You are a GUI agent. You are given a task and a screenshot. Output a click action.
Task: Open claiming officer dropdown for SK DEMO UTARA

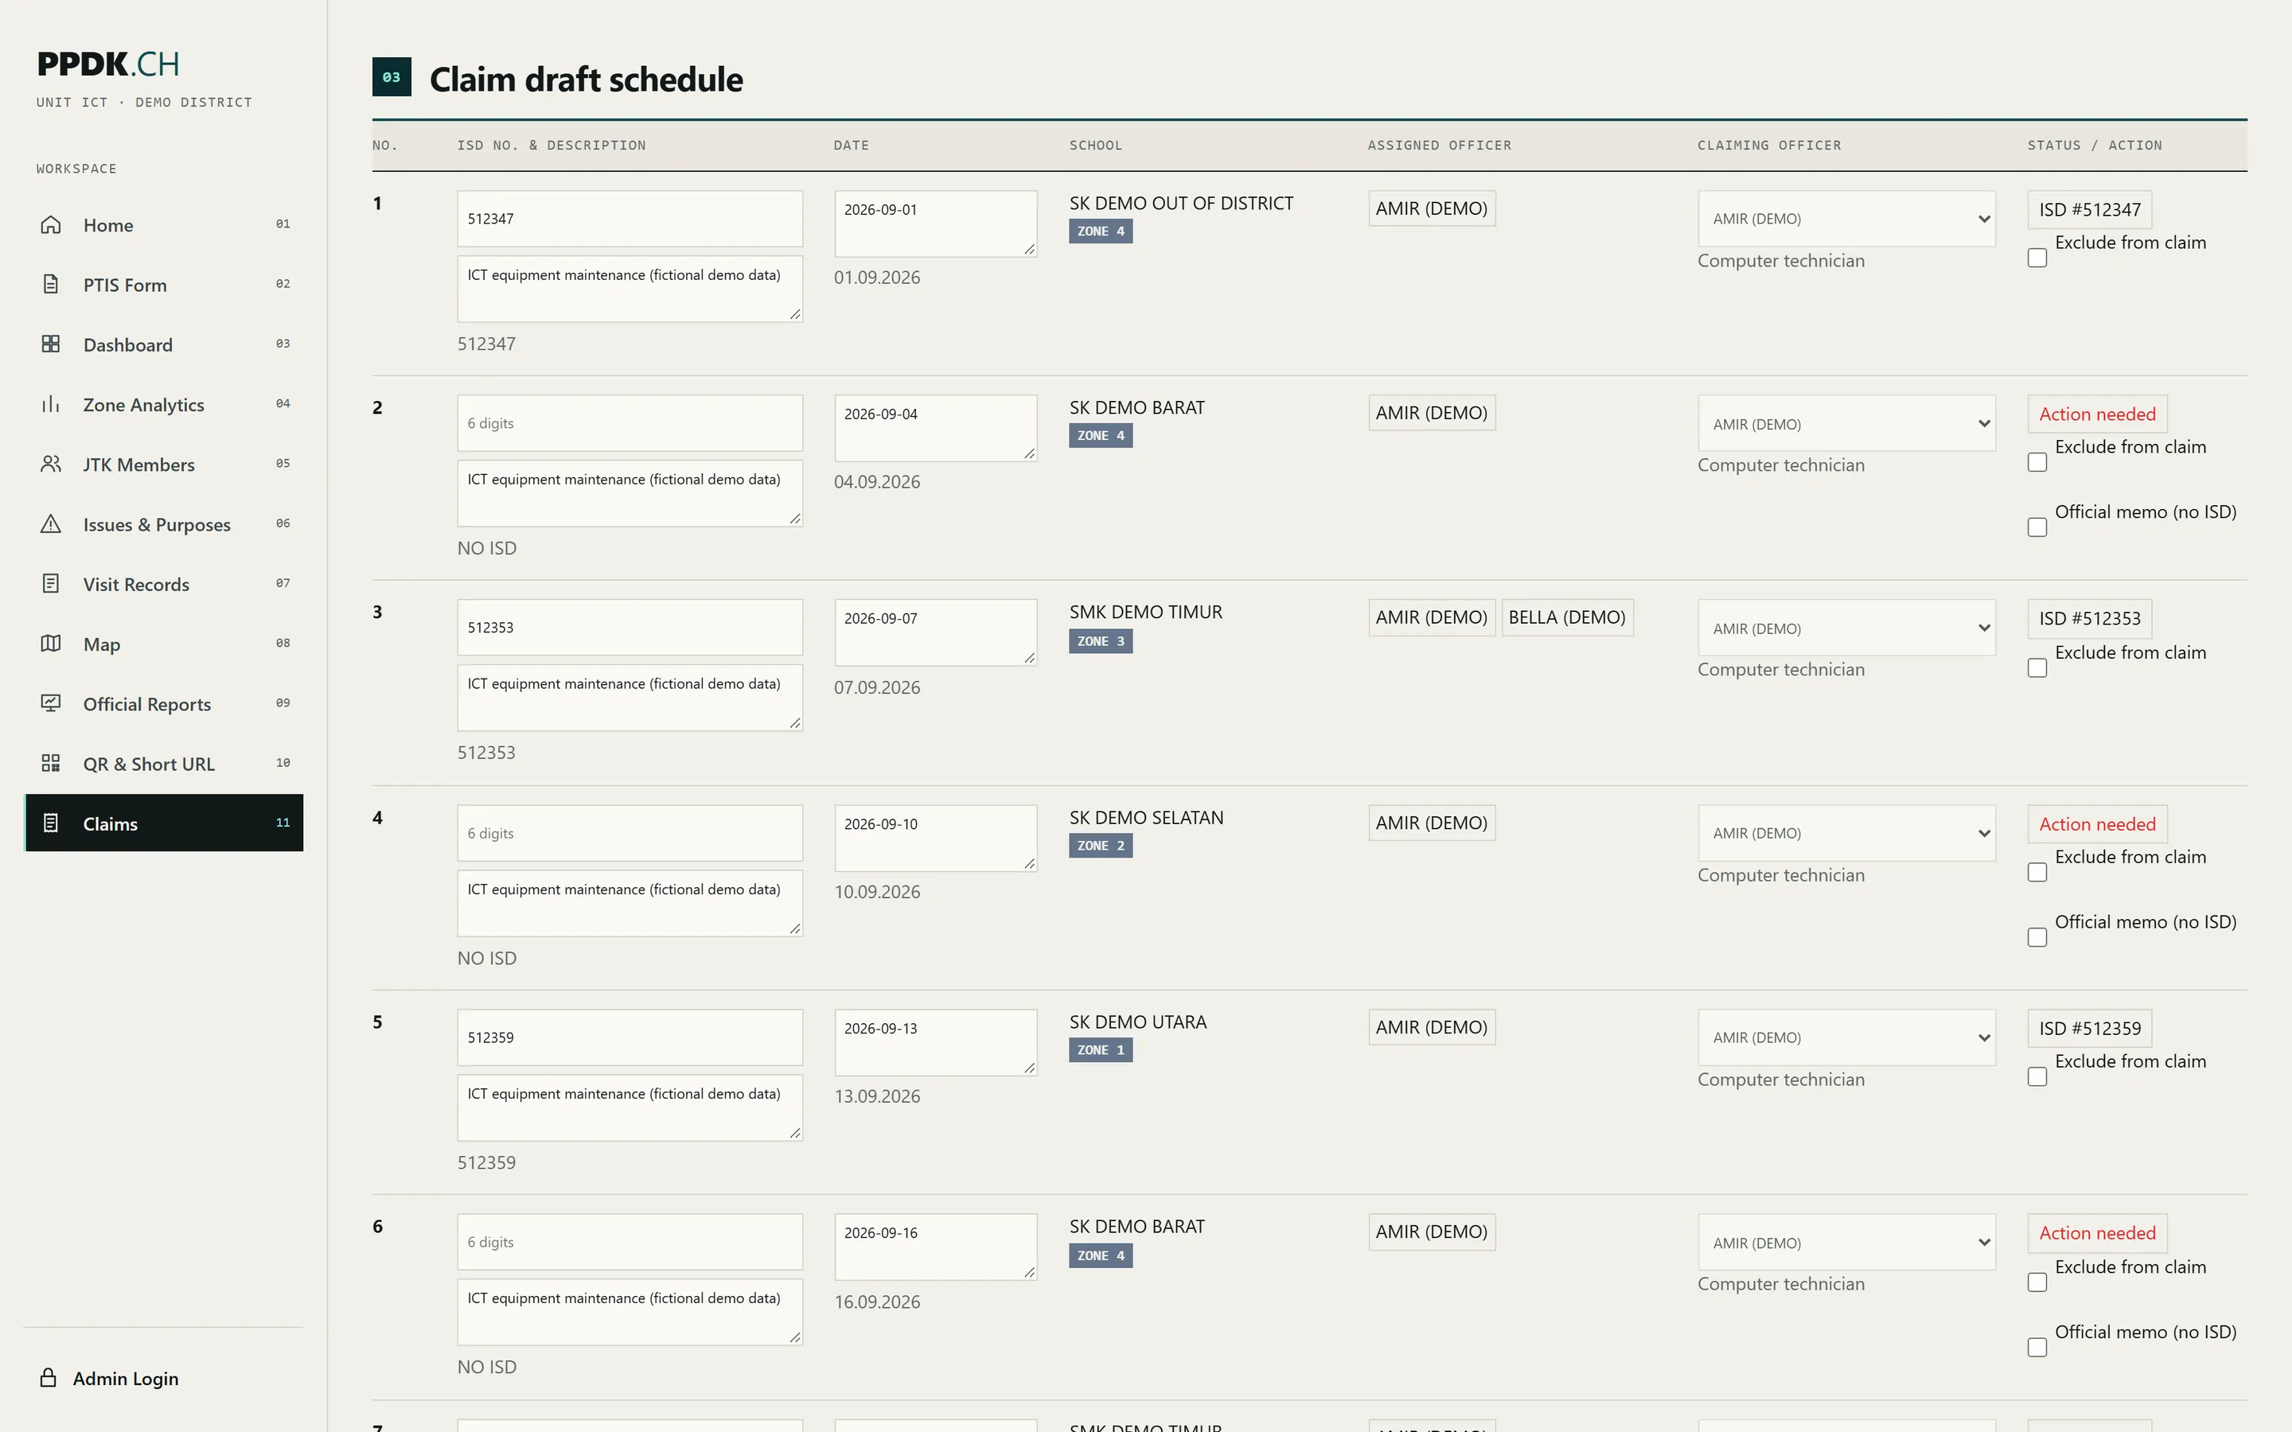pos(1846,1038)
